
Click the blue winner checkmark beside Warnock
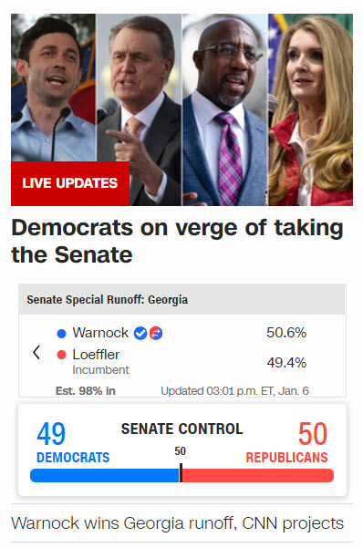140,333
